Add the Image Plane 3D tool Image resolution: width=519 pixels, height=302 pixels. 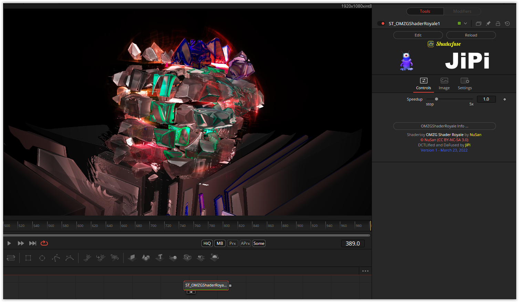click(132, 258)
